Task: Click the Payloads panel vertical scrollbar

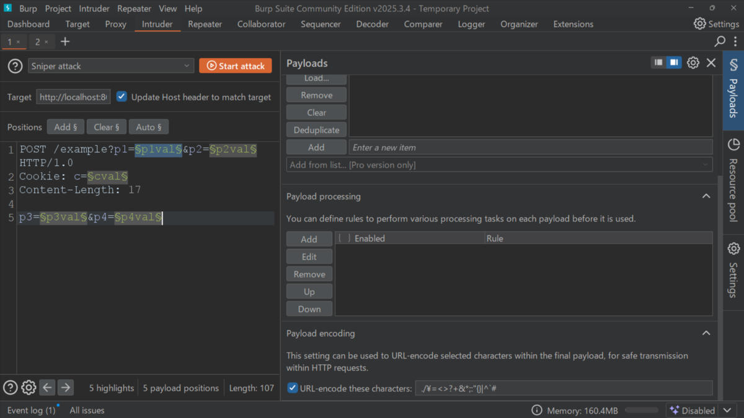Action: pos(719,287)
